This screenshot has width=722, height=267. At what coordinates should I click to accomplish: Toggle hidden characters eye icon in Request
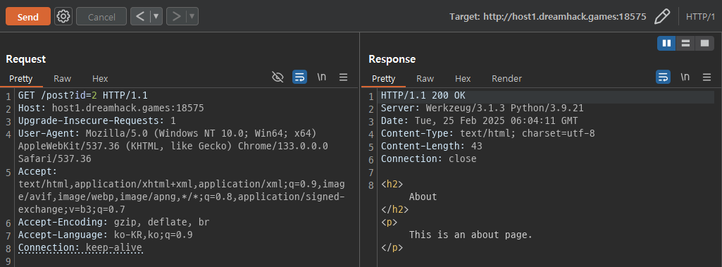click(278, 77)
